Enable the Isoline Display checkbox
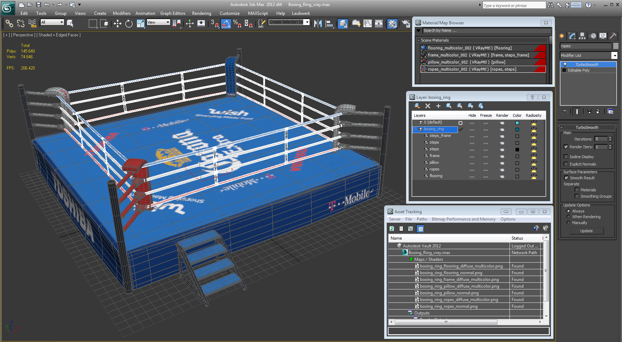Viewport: 622px width, 342px height. tap(566, 157)
